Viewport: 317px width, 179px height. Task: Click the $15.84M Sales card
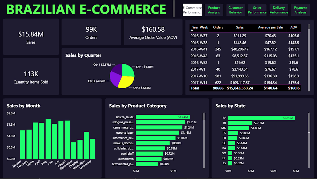pos(31,37)
